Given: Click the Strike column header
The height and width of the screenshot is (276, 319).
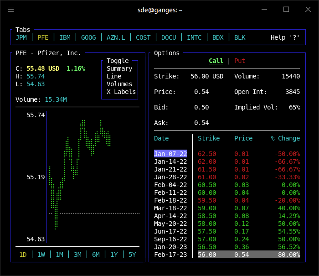Looking at the screenshot, I should pyautogui.click(x=209, y=138).
